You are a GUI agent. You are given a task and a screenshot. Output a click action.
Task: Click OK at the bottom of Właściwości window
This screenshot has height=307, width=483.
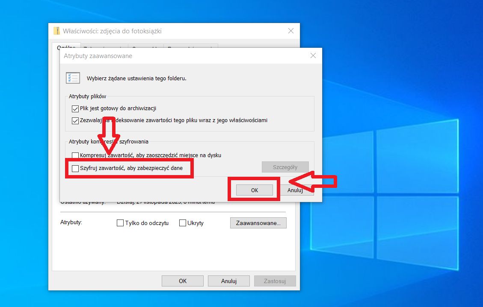182,281
